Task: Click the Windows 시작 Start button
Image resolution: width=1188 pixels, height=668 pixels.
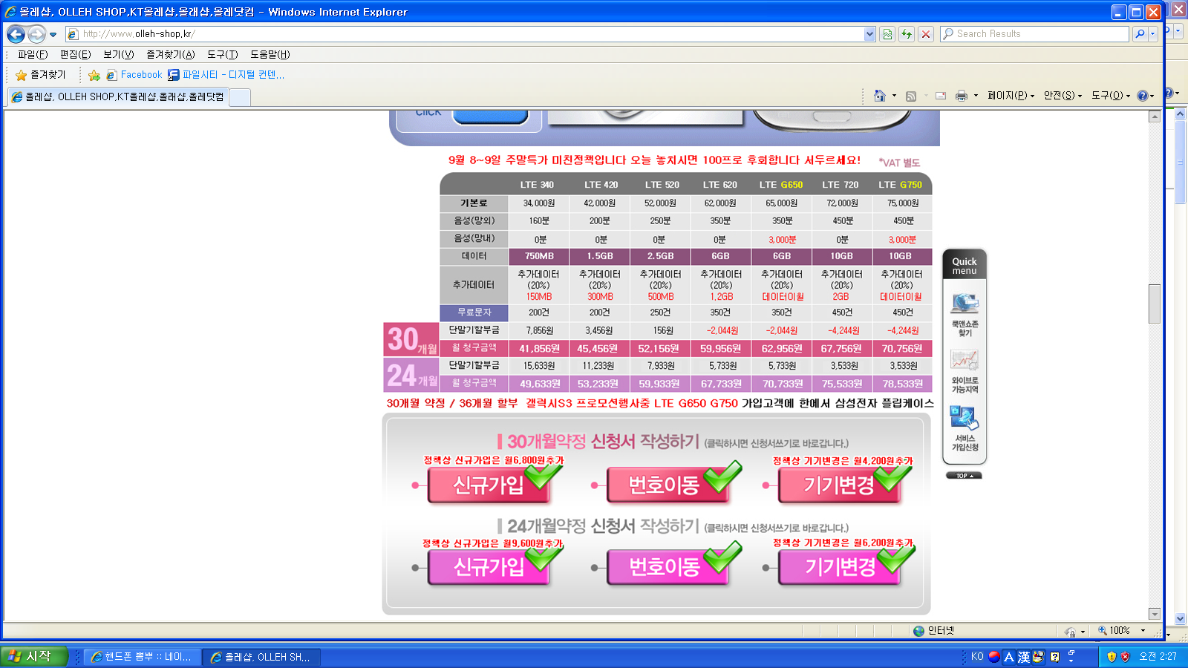Action: (34, 656)
